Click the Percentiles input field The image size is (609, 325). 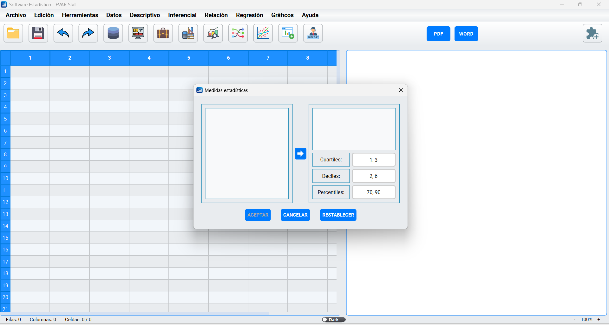pos(374,192)
